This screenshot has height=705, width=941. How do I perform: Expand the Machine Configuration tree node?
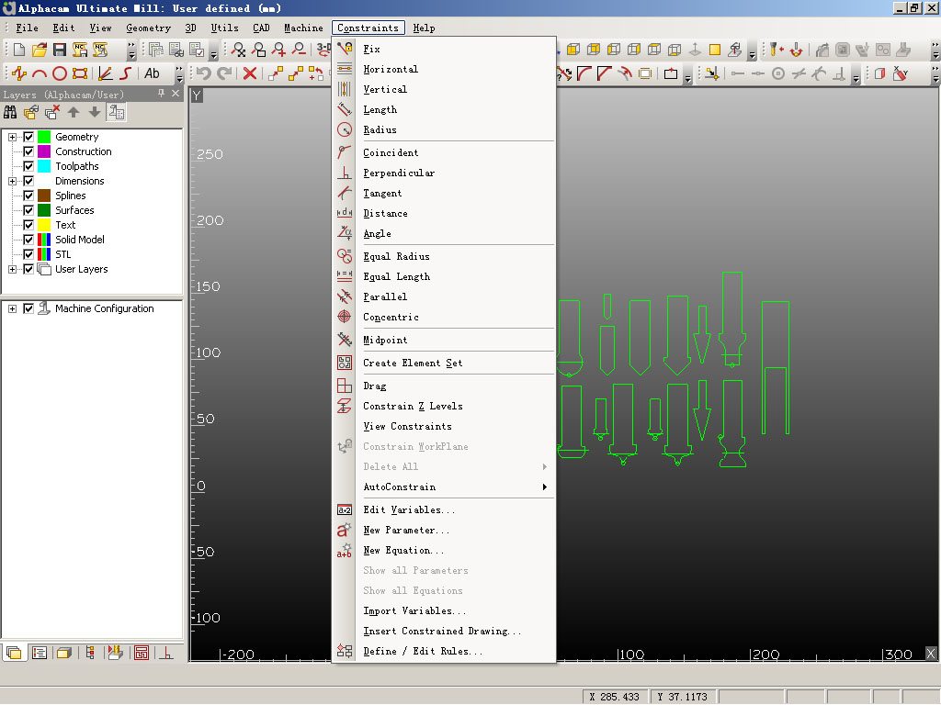tap(12, 308)
